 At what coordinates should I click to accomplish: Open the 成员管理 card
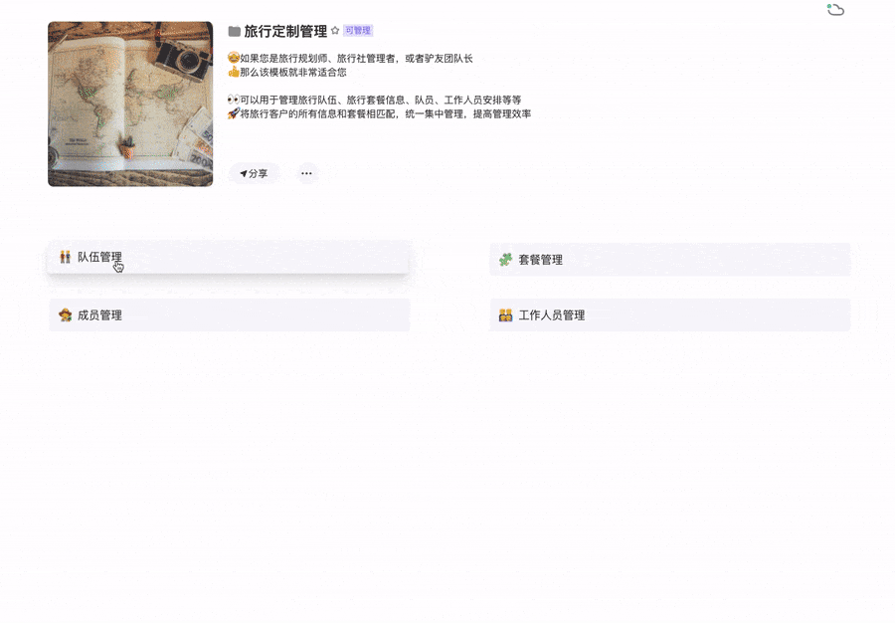click(x=229, y=315)
